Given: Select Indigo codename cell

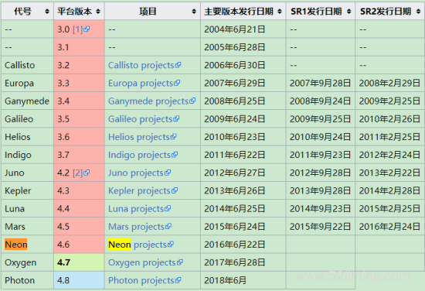Looking at the screenshot, I should [27, 155].
